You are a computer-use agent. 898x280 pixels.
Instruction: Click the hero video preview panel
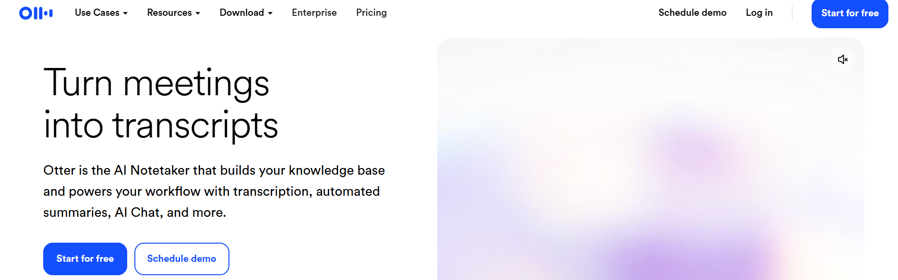click(x=650, y=168)
